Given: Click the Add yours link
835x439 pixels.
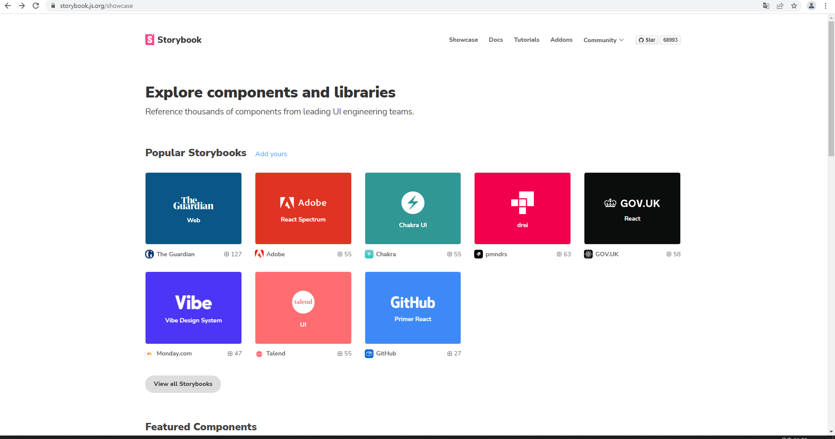Looking at the screenshot, I should point(271,154).
